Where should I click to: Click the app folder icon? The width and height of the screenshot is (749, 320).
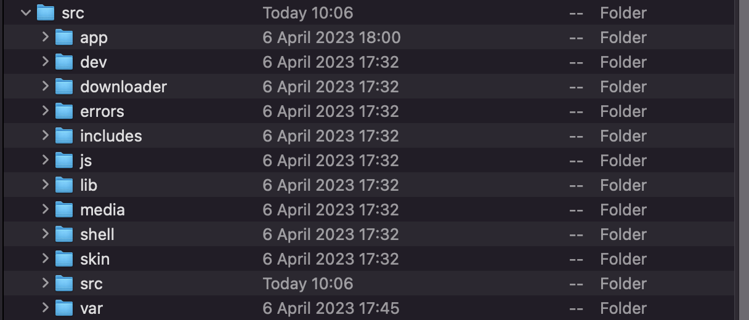(x=64, y=38)
